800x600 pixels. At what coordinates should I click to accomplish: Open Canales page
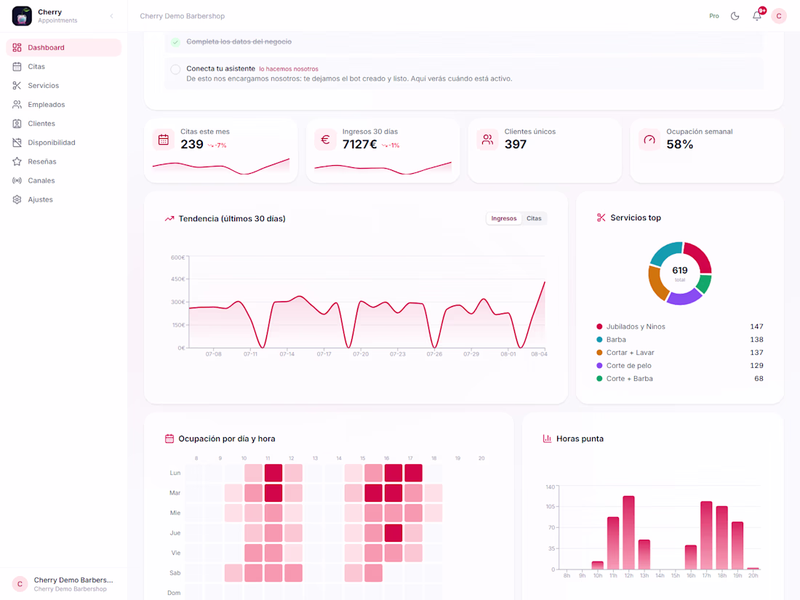[64, 180]
